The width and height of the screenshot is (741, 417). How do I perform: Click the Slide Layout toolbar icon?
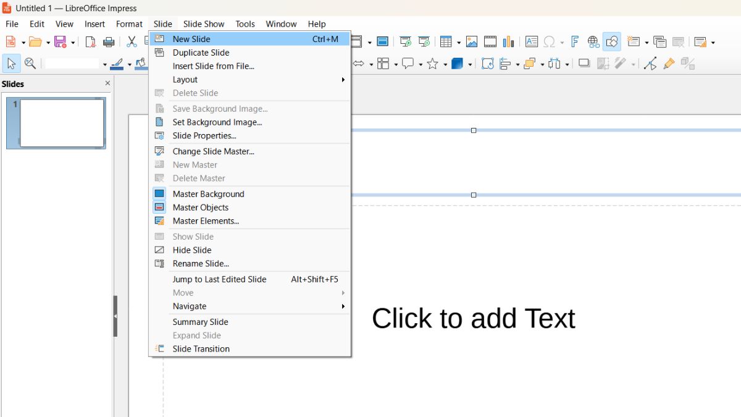tap(700, 42)
